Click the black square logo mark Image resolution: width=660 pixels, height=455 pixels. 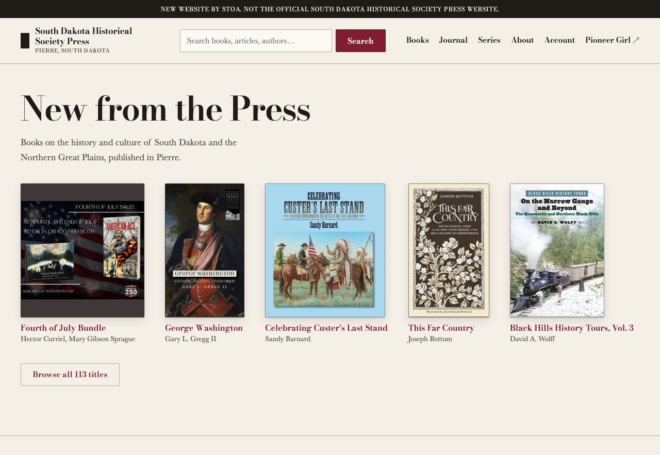[25, 41]
